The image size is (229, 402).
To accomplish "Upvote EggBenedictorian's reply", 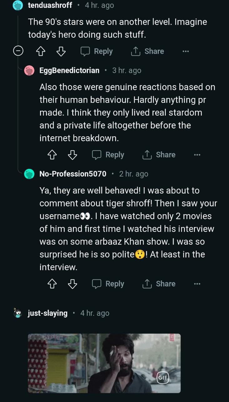I will (52, 155).
